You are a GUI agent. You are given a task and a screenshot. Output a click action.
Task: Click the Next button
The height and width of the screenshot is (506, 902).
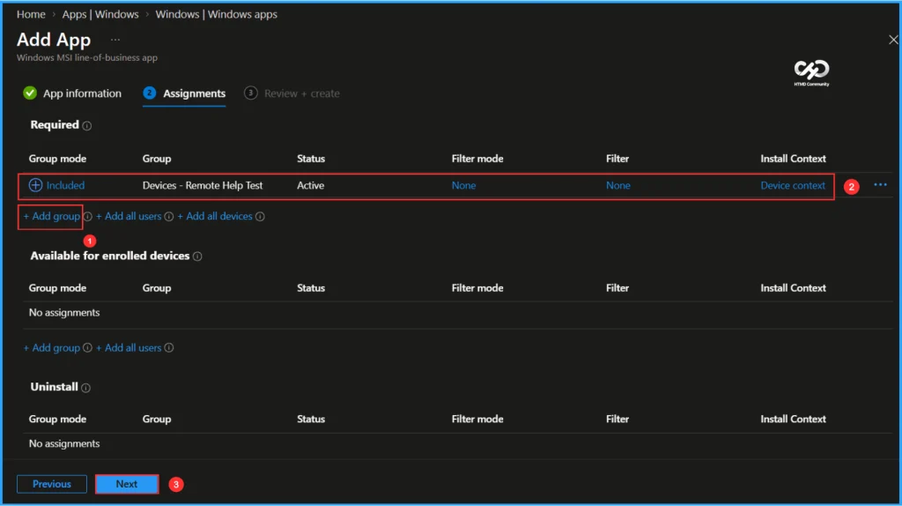coord(127,484)
